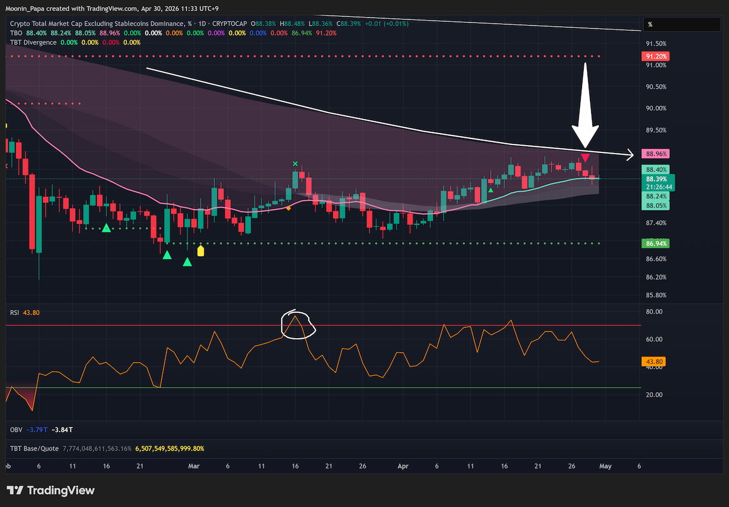Click the 89.50% price axis label

(x=656, y=131)
